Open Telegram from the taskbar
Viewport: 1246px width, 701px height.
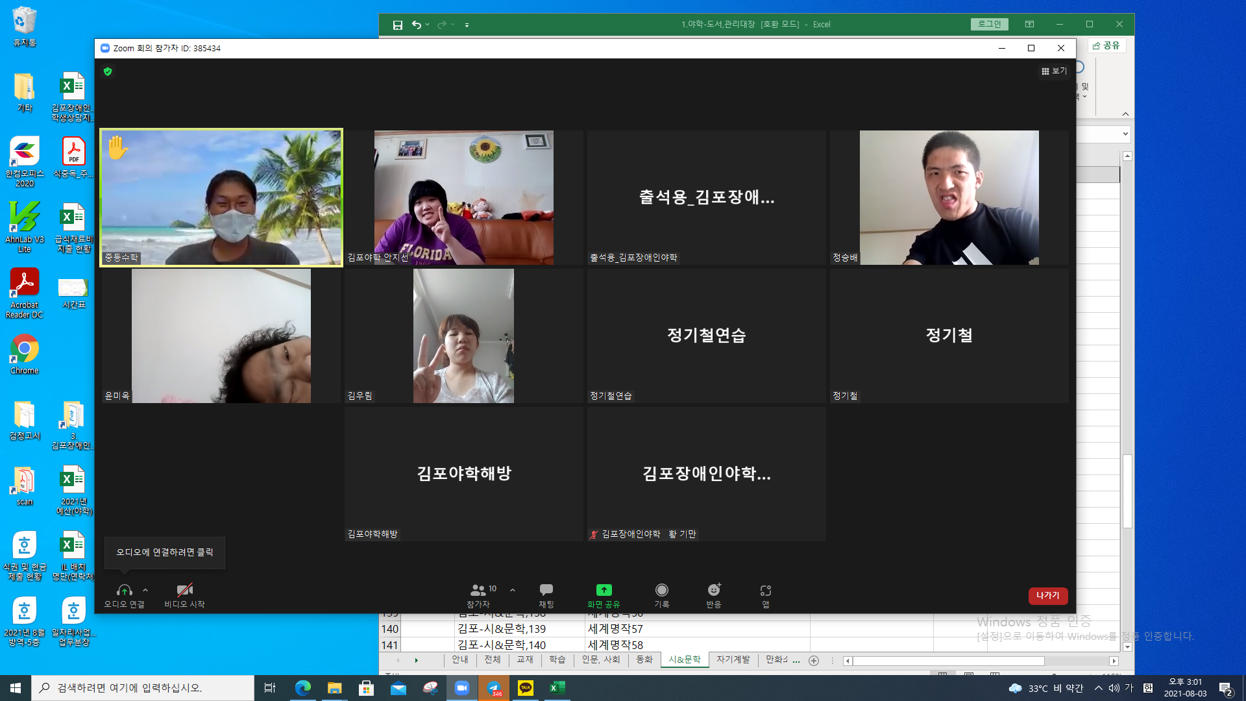[x=494, y=687]
